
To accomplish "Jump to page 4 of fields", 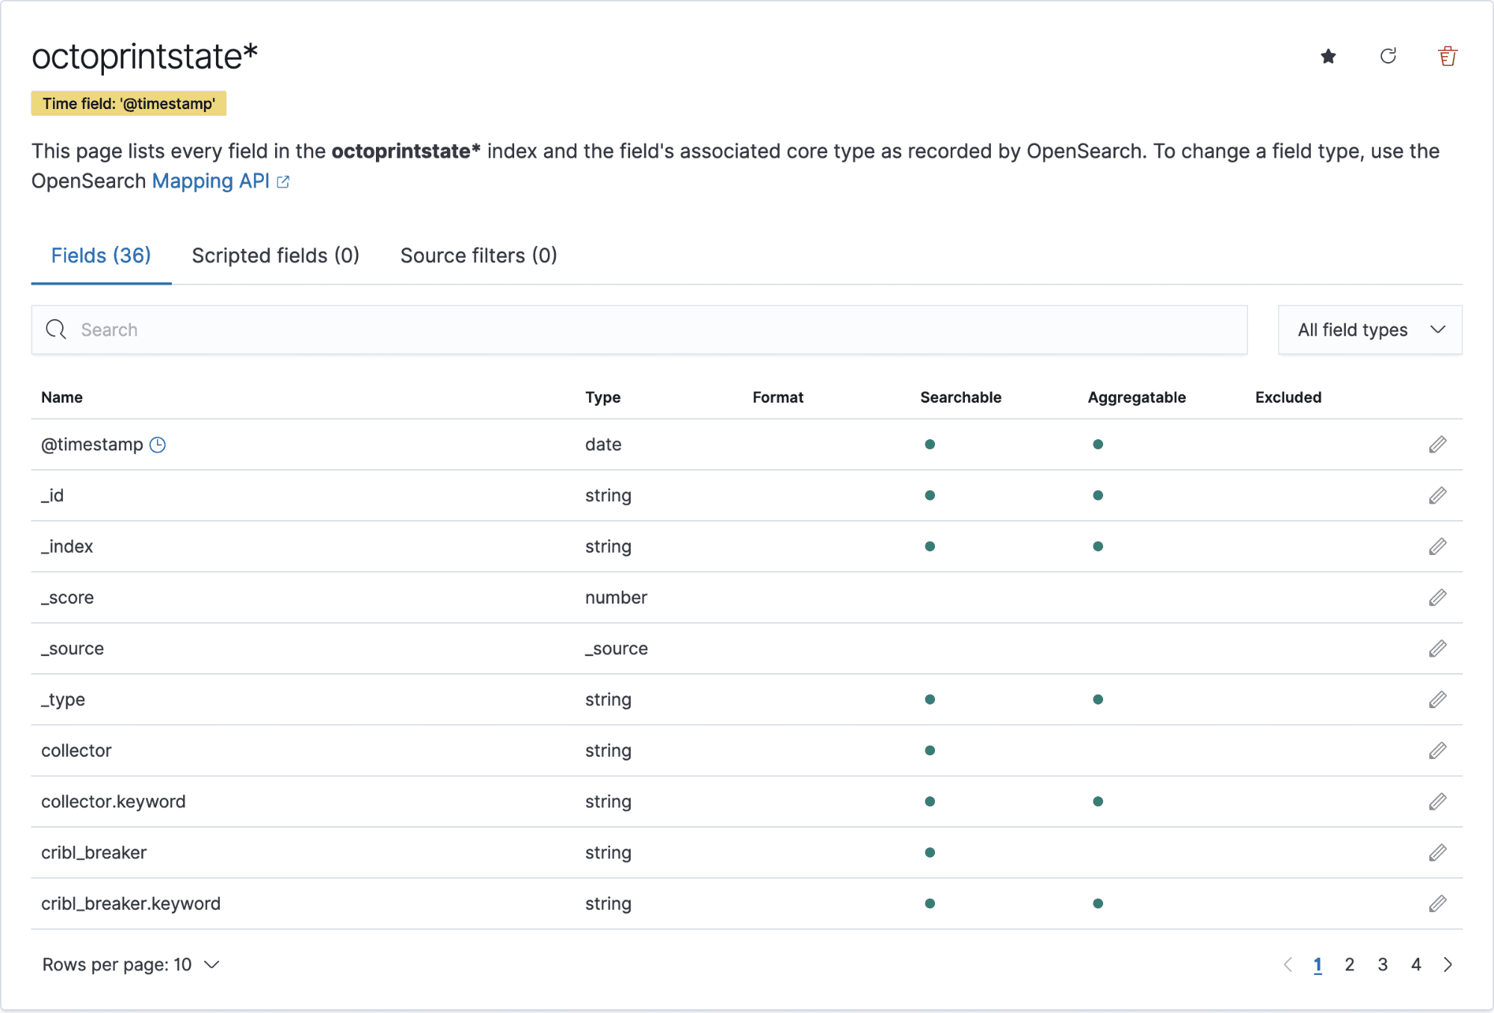I will click(1416, 965).
